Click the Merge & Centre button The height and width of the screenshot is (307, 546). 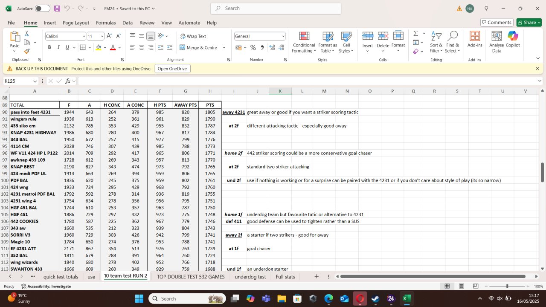(x=199, y=48)
